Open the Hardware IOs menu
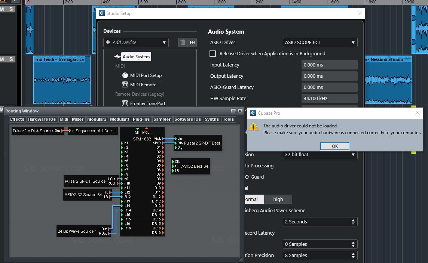428x263 pixels. [42, 119]
